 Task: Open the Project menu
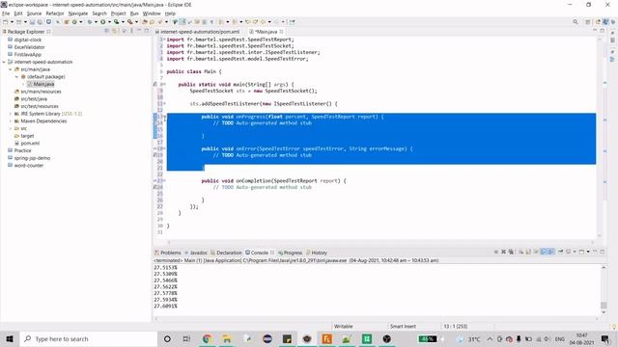tap(118, 13)
